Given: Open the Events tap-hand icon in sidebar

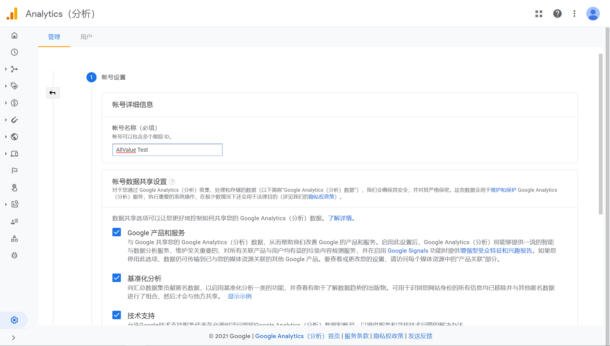Looking at the screenshot, I should tap(14, 188).
